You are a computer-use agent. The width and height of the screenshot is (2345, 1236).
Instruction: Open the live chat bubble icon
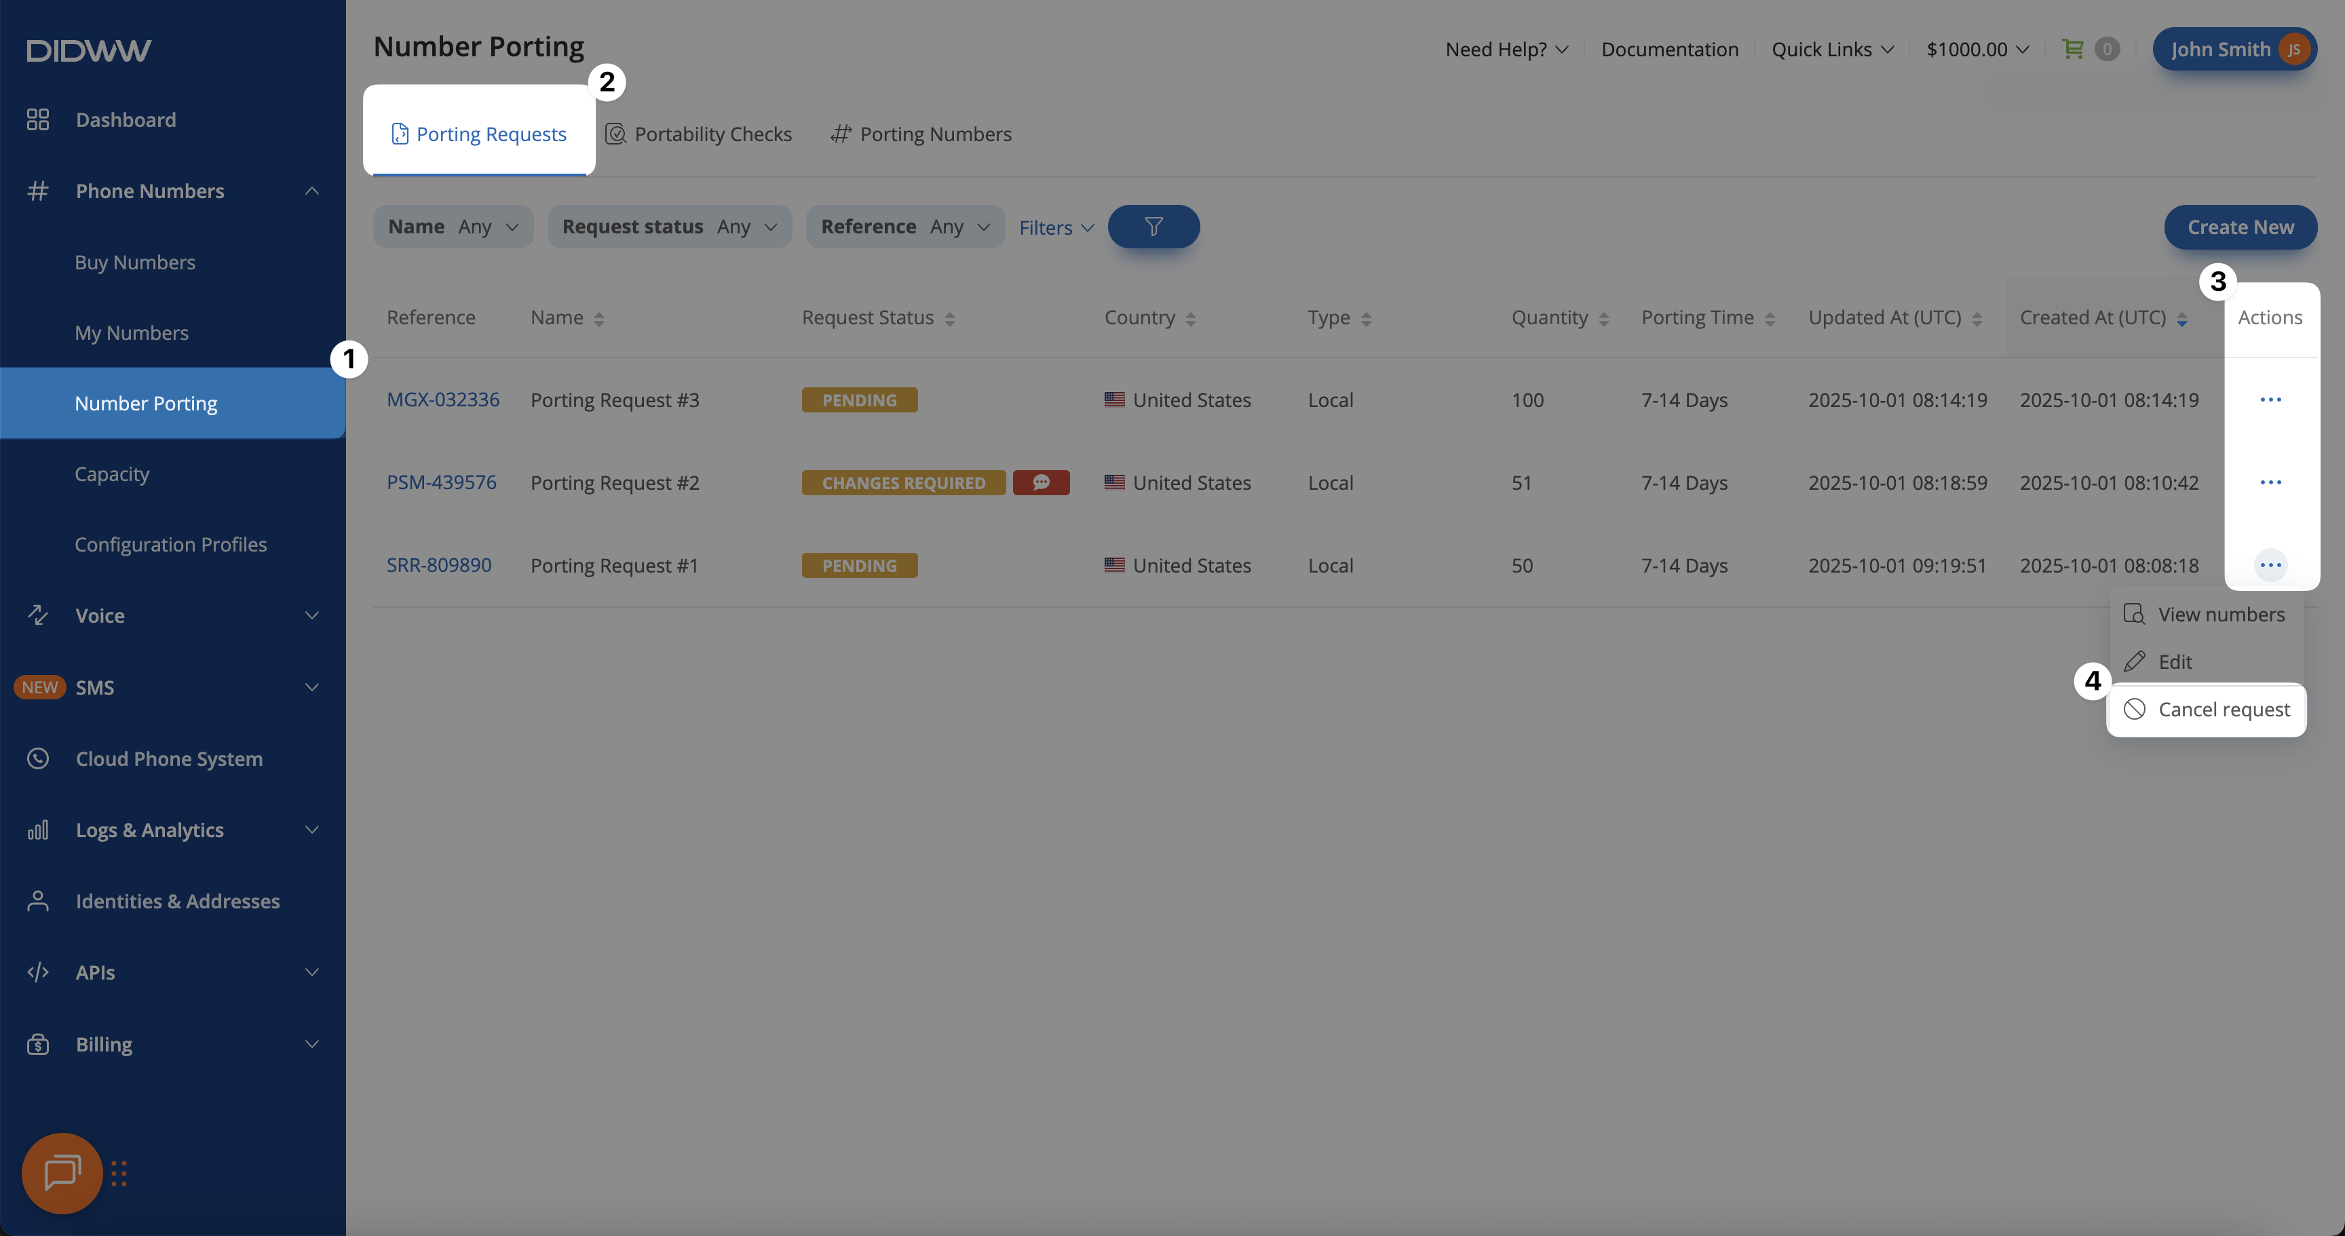tap(62, 1172)
